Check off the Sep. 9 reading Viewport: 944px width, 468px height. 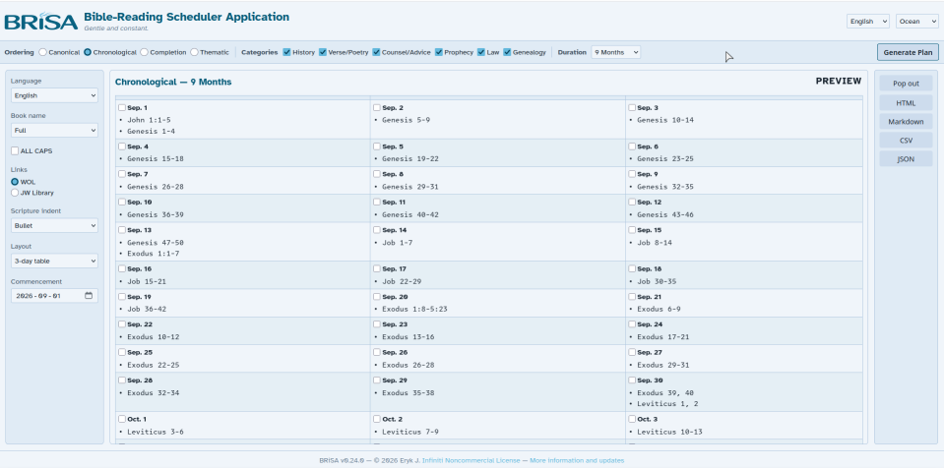(632, 174)
